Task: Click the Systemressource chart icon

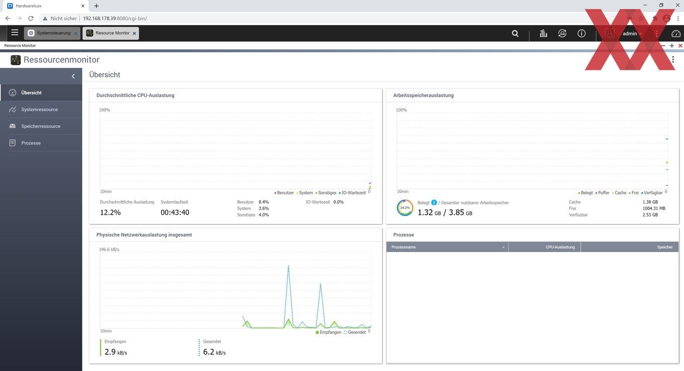Action: point(13,109)
